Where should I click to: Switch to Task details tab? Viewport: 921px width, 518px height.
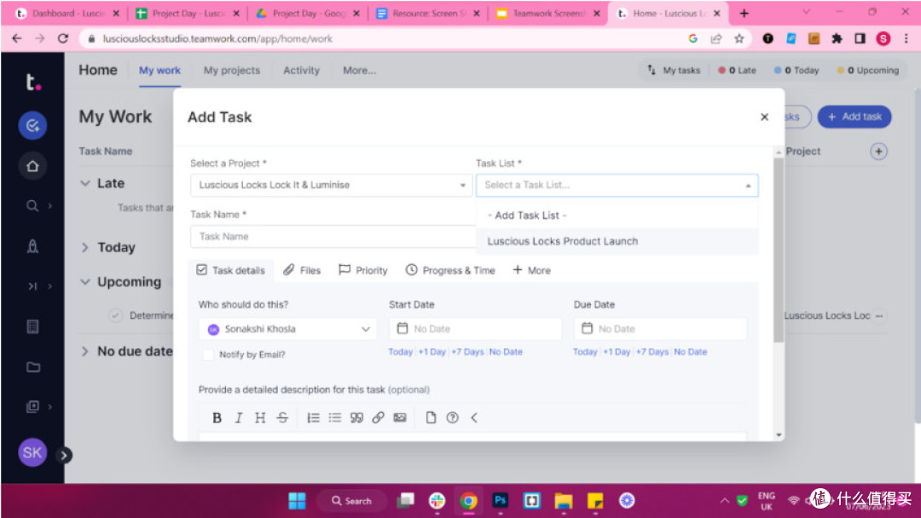point(231,270)
